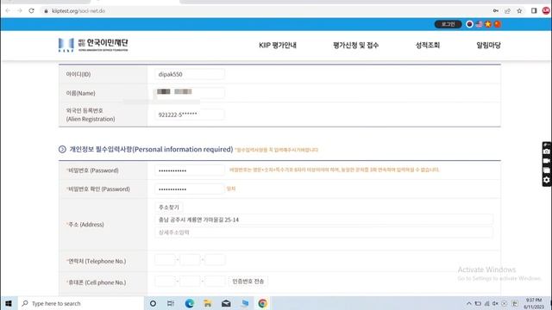Click the first Telephone No. box
The image size is (552, 310).
pyautogui.click(x=165, y=260)
